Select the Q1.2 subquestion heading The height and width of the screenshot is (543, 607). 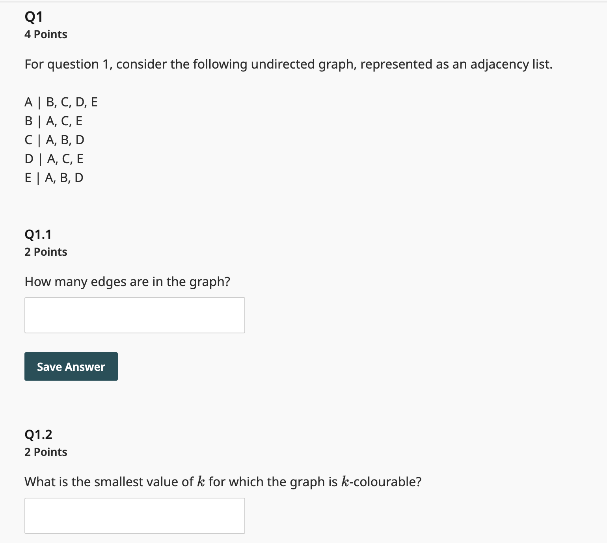click(39, 434)
